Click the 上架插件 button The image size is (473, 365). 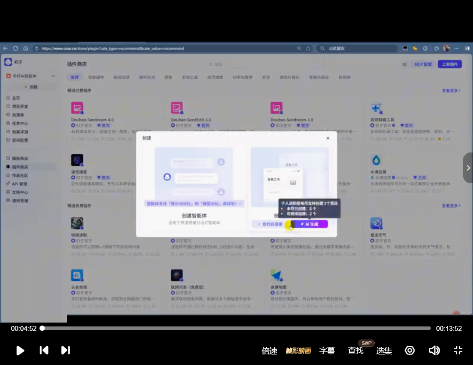(x=450, y=64)
